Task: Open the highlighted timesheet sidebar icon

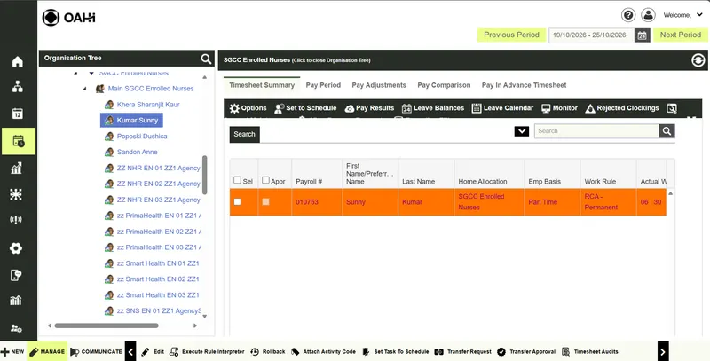Action: (18, 141)
